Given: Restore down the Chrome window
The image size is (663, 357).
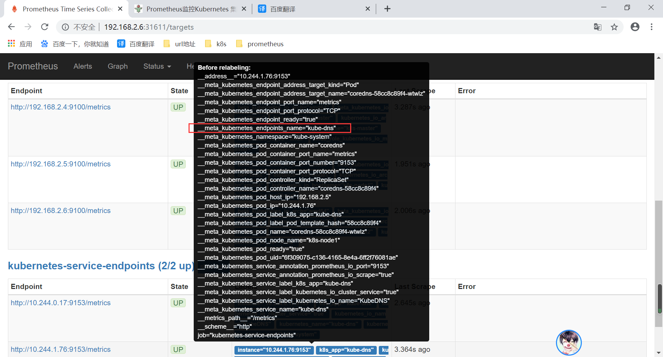Looking at the screenshot, I should (x=627, y=8).
